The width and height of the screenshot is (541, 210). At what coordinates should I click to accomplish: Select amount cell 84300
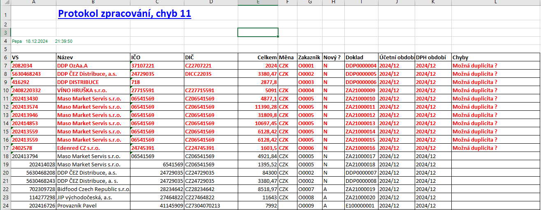coord(258,173)
